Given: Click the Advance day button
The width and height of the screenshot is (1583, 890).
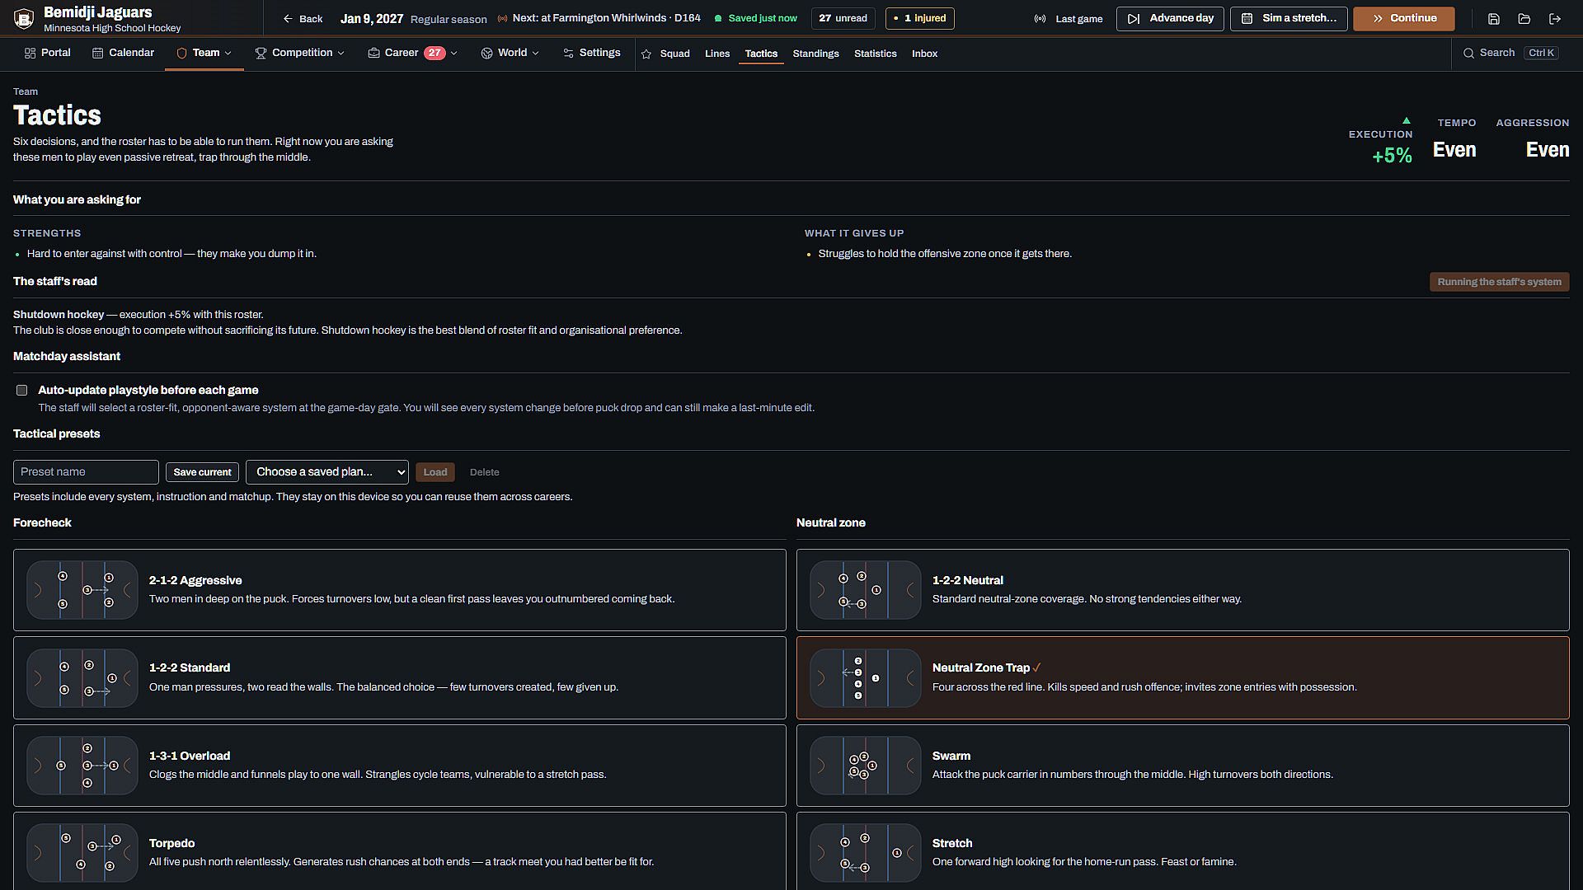Looking at the screenshot, I should [1170, 18].
